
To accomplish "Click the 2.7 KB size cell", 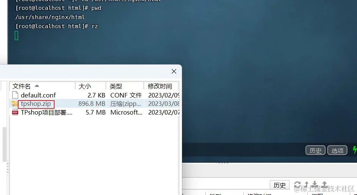I will [x=96, y=95].
